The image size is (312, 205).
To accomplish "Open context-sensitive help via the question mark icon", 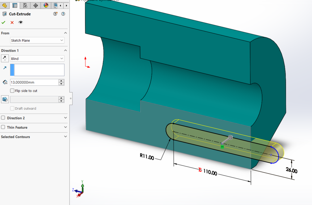I will tap(63, 14).
